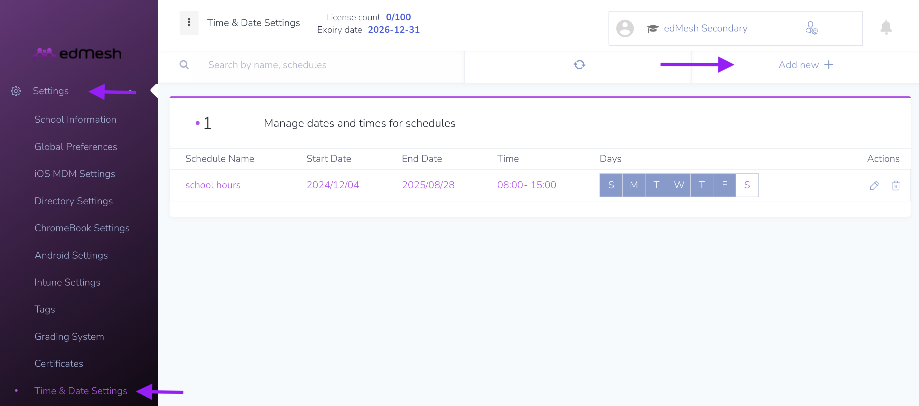The width and height of the screenshot is (919, 406).
Task: Toggle the Saturday day box
Action: [x=747, y=185]
